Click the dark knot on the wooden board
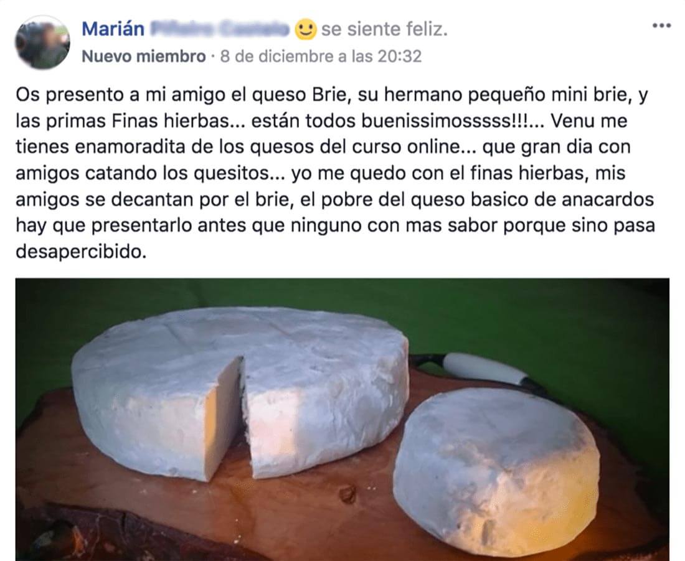 [347, 494]
